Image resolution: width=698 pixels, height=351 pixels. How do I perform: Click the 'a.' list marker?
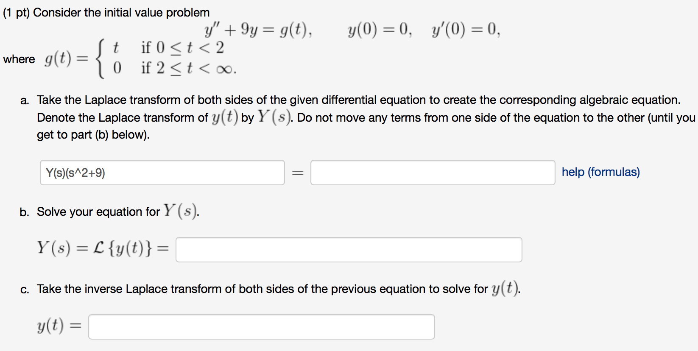[x=25, y=100]
